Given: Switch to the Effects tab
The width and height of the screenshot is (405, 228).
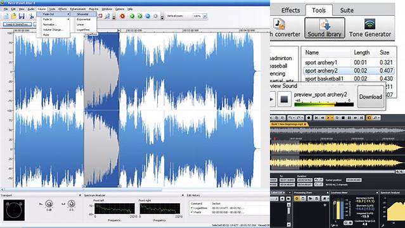Looking at the screenshot, I should click(290, 10).
